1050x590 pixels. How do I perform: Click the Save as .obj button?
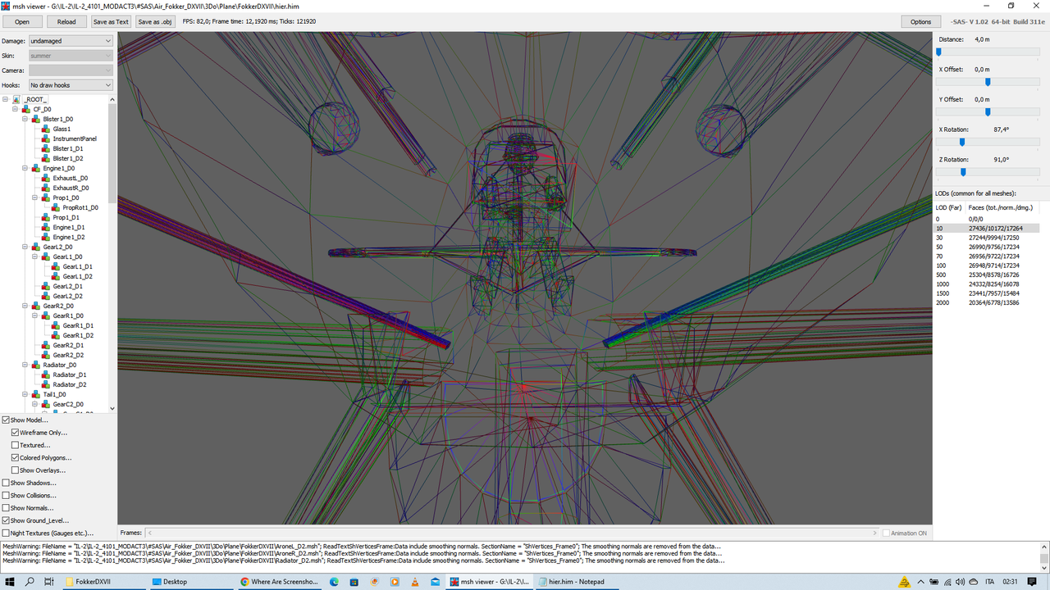pos(154,21)
